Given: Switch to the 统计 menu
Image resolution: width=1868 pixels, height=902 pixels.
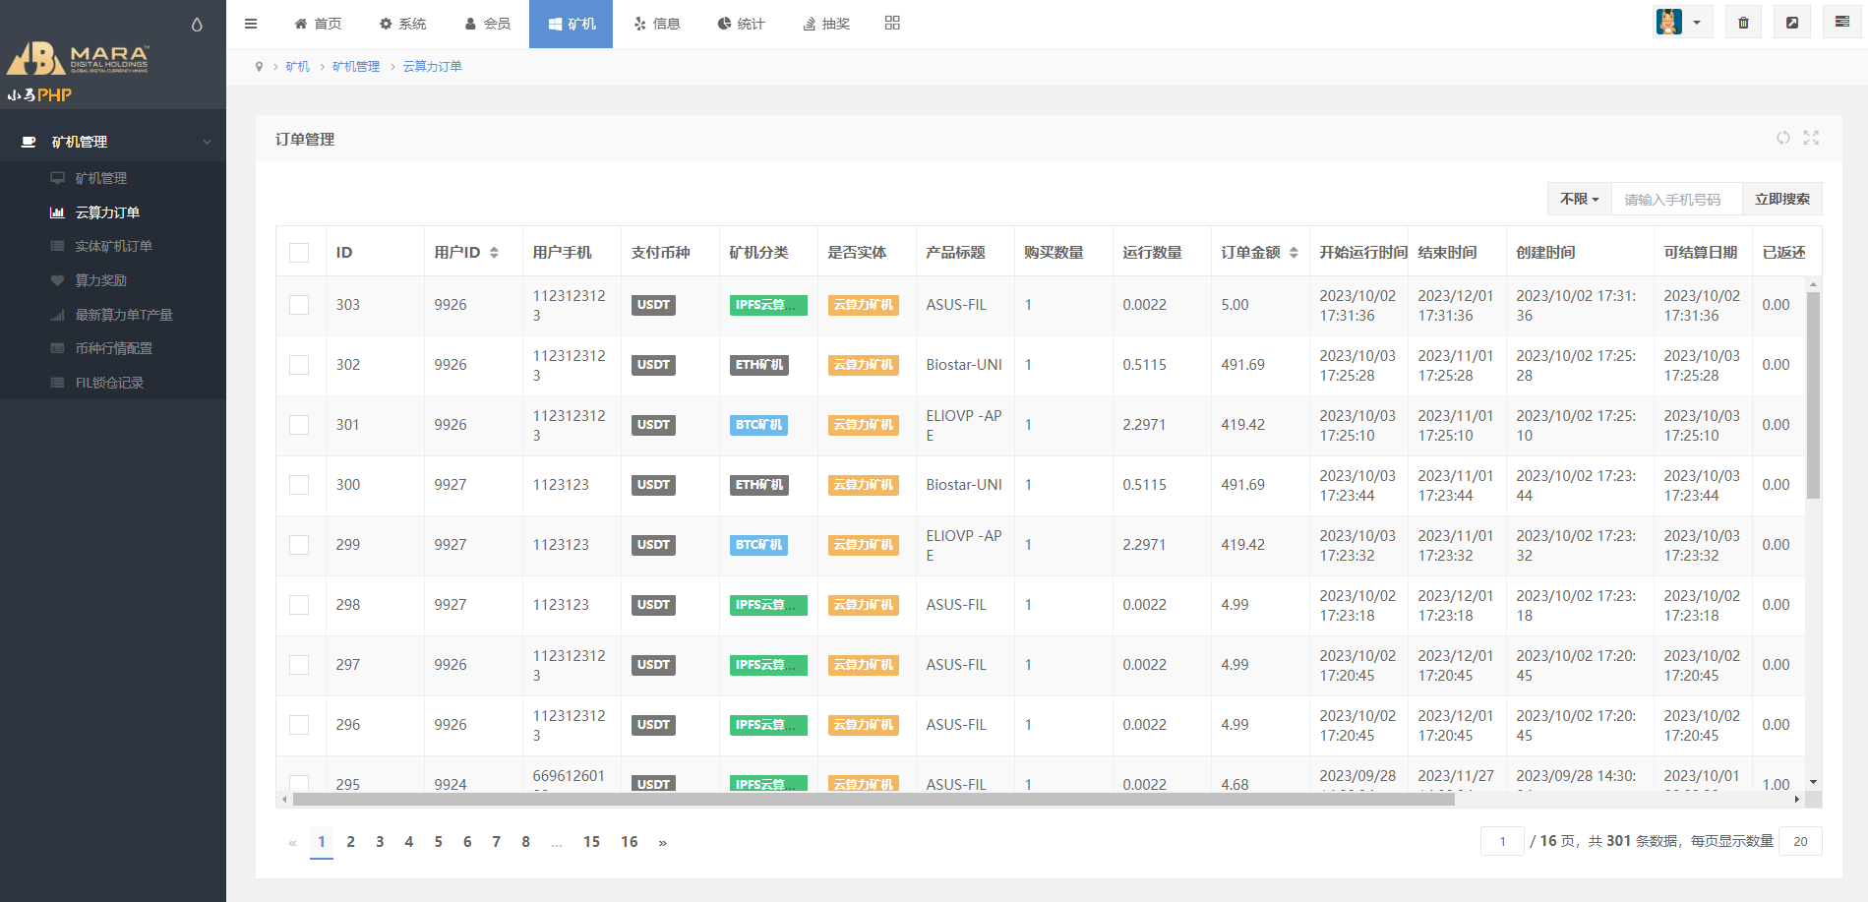Looking at the screenshot, I should tap(742, 23).
